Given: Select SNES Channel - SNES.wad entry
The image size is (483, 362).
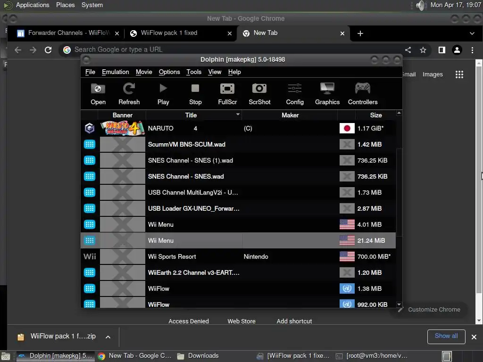Looking at the screenshot, I should 238,176.
